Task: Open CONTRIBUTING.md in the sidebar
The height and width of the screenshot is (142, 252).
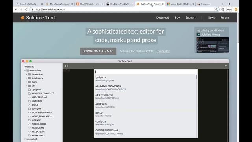Action: (42, 112)
